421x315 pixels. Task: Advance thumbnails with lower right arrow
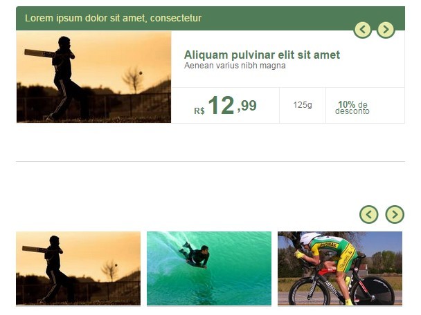click(395, 214)
